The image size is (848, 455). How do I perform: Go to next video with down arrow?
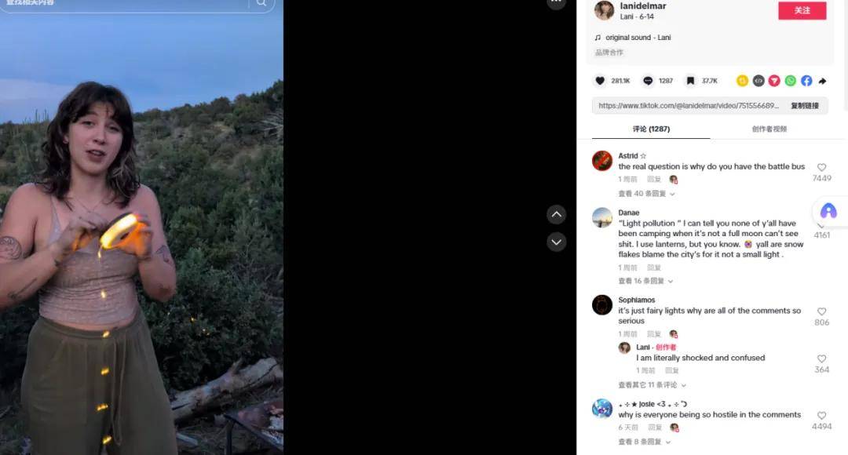coord(556,242)
